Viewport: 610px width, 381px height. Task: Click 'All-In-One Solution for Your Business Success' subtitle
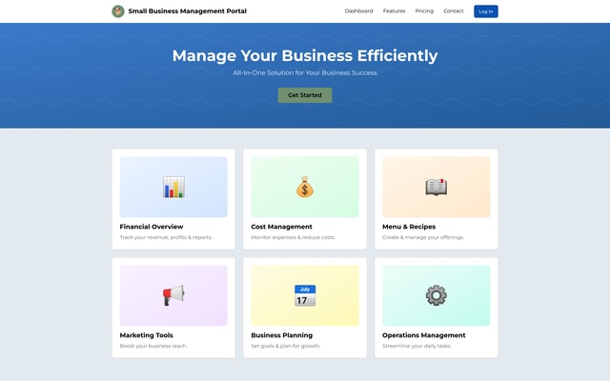305,72
